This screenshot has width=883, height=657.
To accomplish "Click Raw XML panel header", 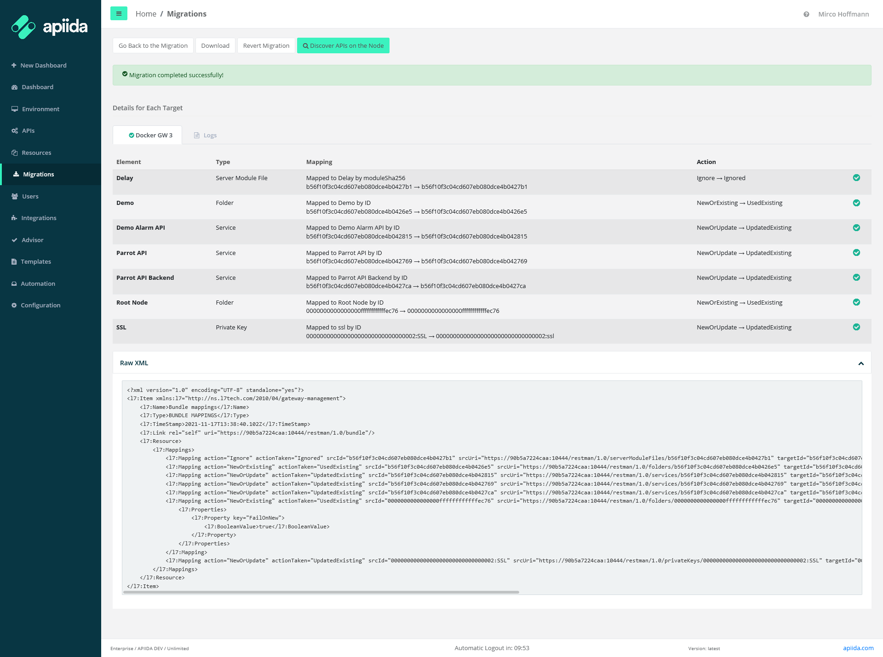I will (x=134, y=363).
